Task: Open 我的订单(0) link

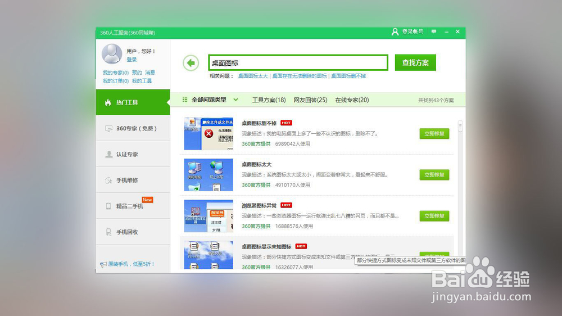Action: click(x=115, y=81)
